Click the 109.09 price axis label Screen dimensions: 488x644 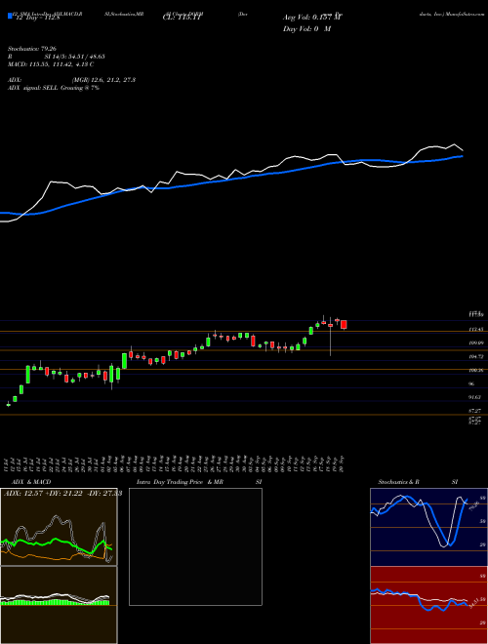[476, 342]
